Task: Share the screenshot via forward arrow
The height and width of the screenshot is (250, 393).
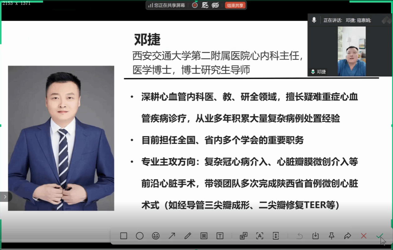Action: point(348,236)
